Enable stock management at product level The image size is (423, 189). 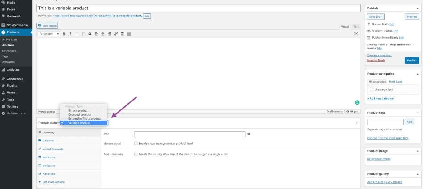tap(136, 143)
